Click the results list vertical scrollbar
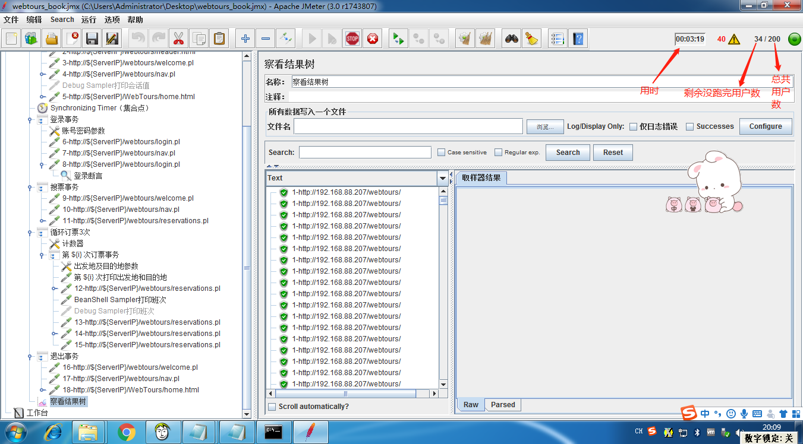The image size is (803, 444). [443, 288]
